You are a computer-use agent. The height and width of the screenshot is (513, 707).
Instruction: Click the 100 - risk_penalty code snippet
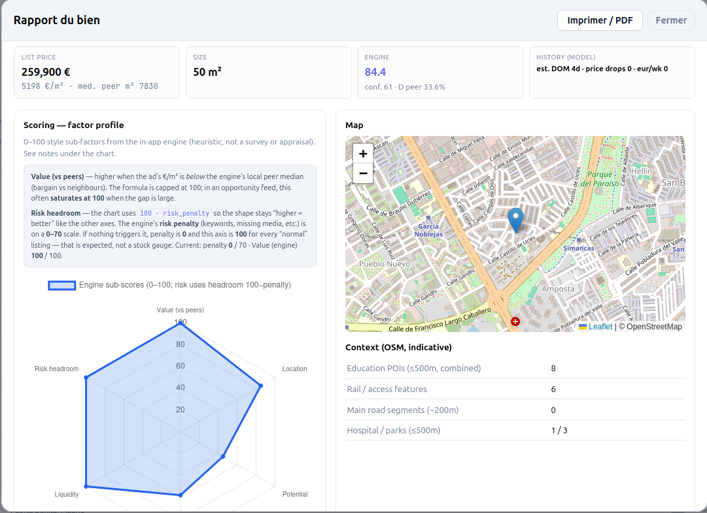[x=175, y=213]
